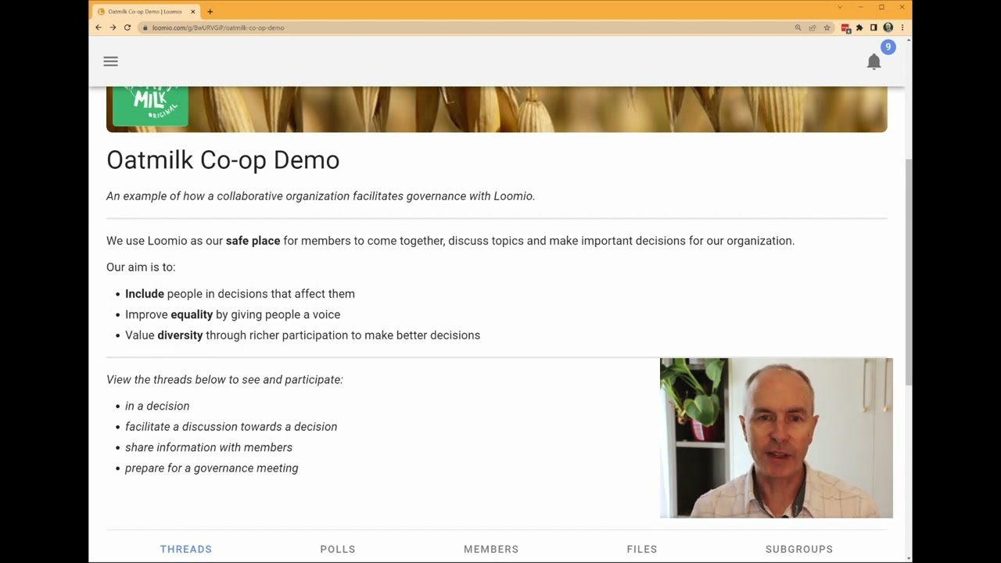Image resolution: width=1001 pixels, height=563 pixels.
Task: Click the bold 'safe place' text
Action: coord(253,241)
